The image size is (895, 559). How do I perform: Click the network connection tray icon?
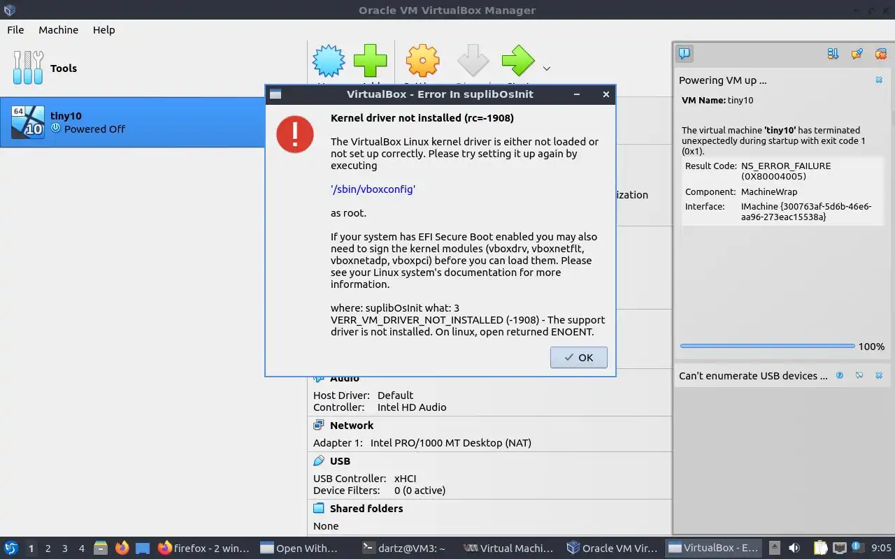pyautogui.click(x=839, y=549)
